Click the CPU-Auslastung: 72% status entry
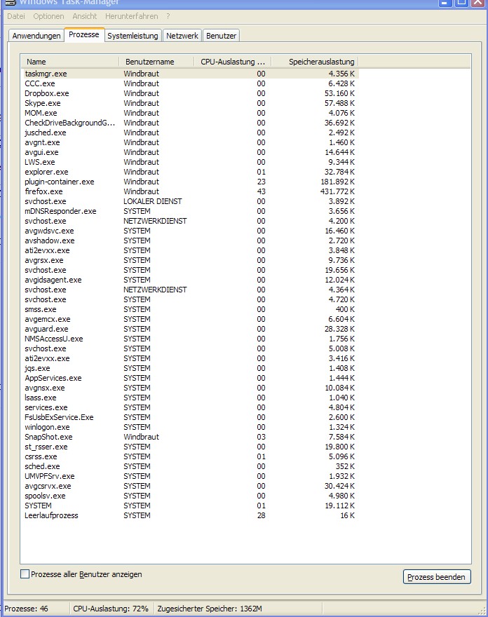 point(111,609)
